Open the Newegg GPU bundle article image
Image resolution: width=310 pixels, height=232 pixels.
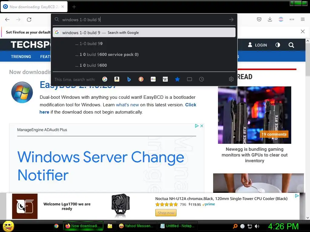coord(254,115)
